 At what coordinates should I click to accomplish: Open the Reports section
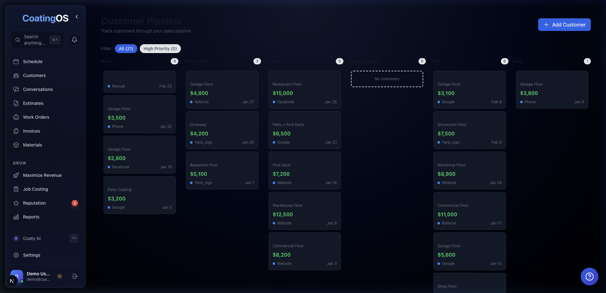pos(30,217)
